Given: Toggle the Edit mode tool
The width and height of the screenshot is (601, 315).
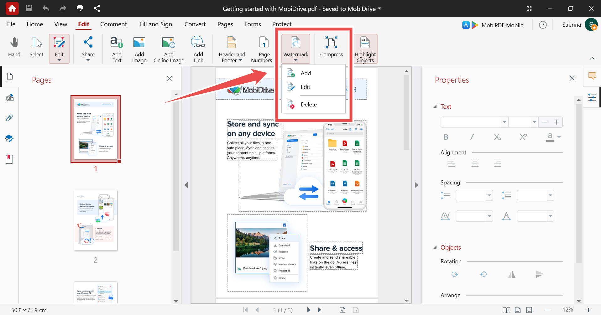Looking at the screenshot, I should click(59, 49).
